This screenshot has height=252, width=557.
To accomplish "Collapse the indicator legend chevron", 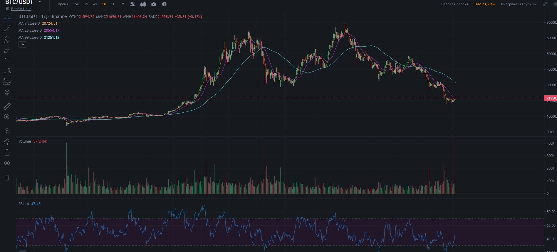I will (x=23, y=44).
